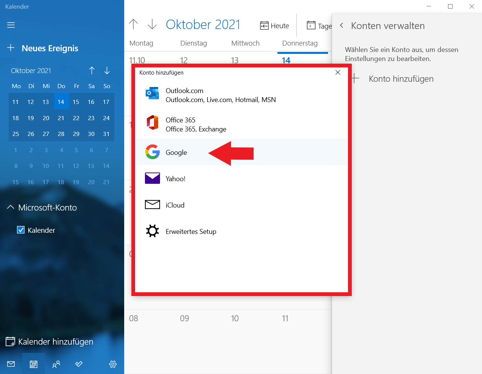Screen dimensions: 482x374
Task: Click the Donnerstag column header
Action: point(300,43)
